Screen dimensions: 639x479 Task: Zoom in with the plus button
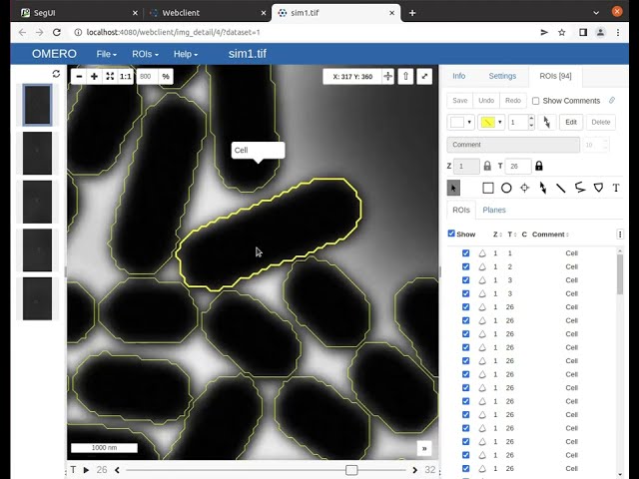(x=94, y=76)
